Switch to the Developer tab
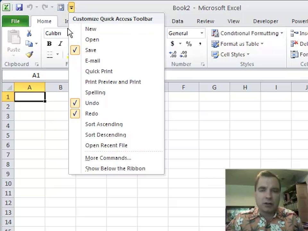Viewport: 308px width, 231px height. (x=266, y=21)
